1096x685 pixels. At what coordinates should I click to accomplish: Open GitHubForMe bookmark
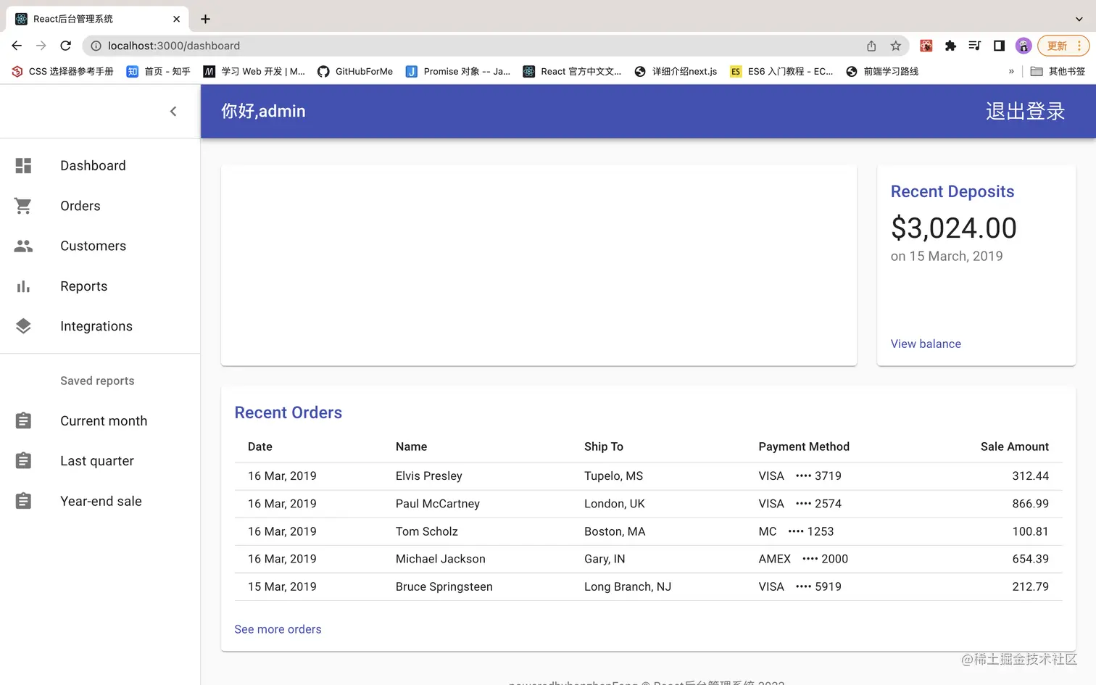[x=355, y=71]
